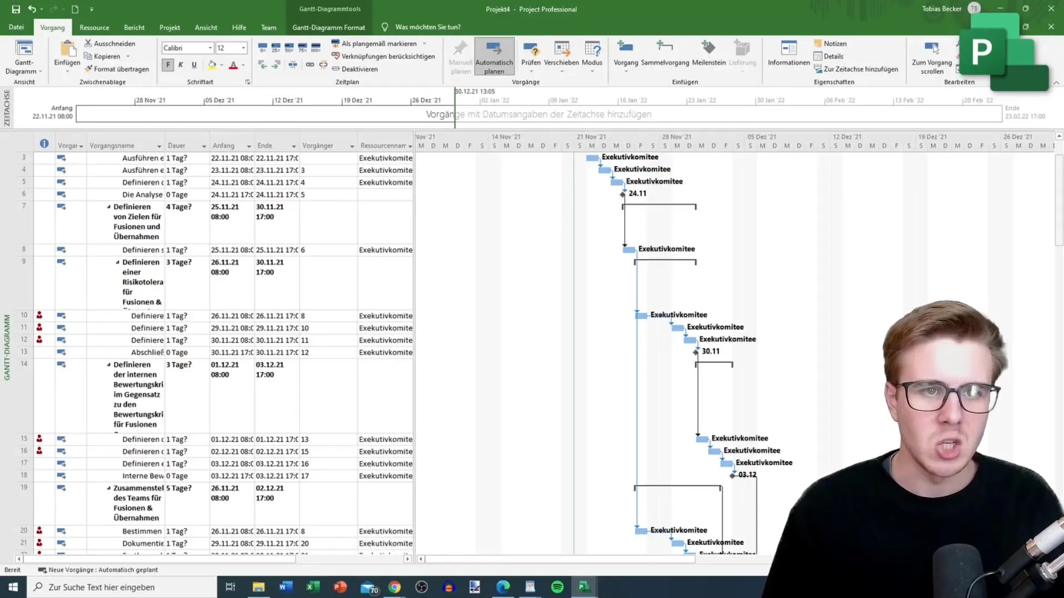Open Als plangemäß markieren dropdown arrow
The image size is (1064, 598).
[424, 43]
